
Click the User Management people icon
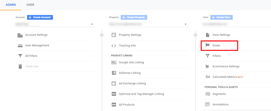tap(20, 46)
